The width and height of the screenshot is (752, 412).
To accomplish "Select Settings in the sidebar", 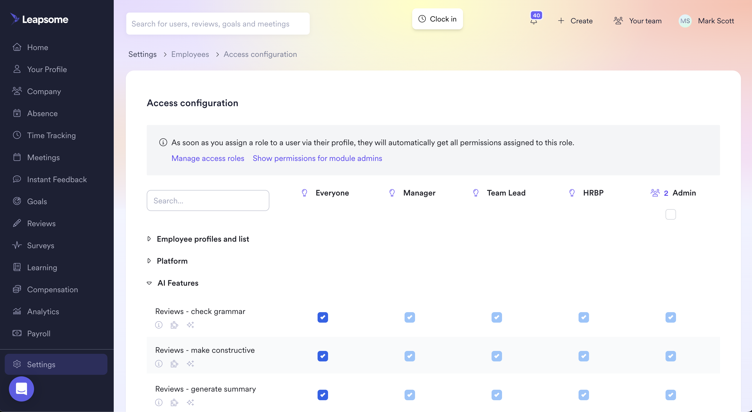I will [56, 364].
